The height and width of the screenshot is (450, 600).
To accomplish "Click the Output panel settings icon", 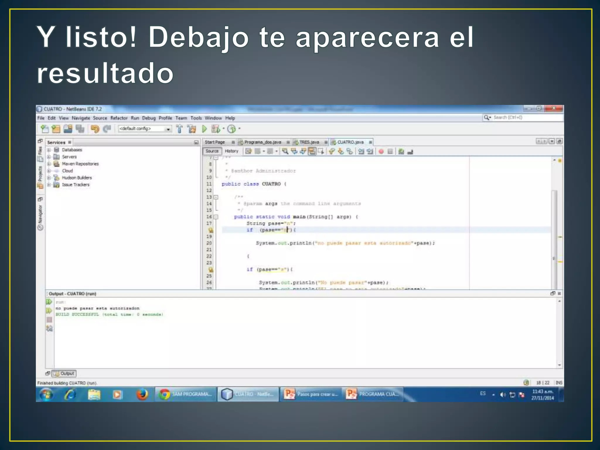I will coord(49,329).
